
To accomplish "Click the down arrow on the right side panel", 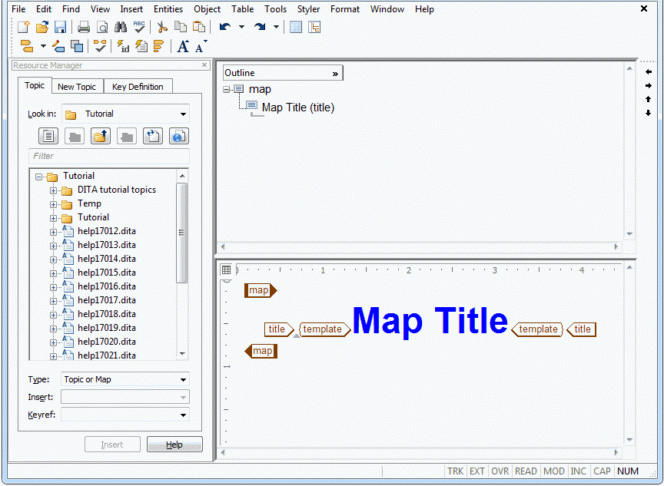I will click(649, 113).
